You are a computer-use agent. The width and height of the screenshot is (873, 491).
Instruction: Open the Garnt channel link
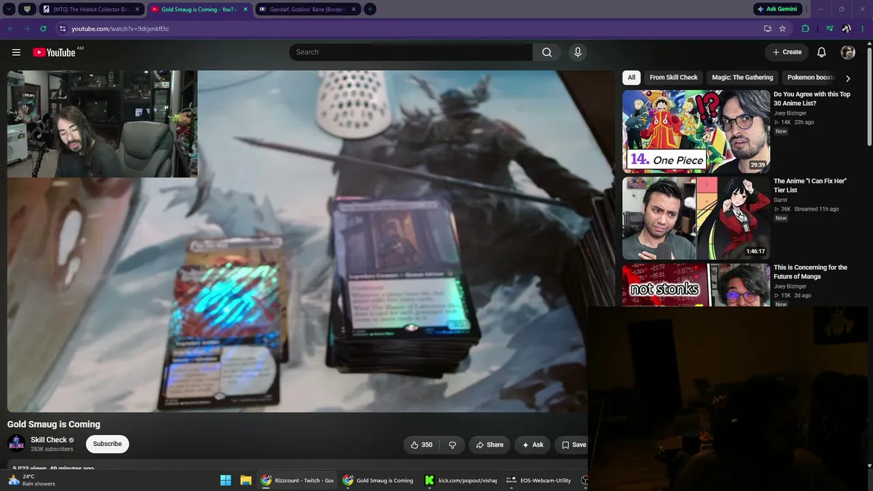780,200
